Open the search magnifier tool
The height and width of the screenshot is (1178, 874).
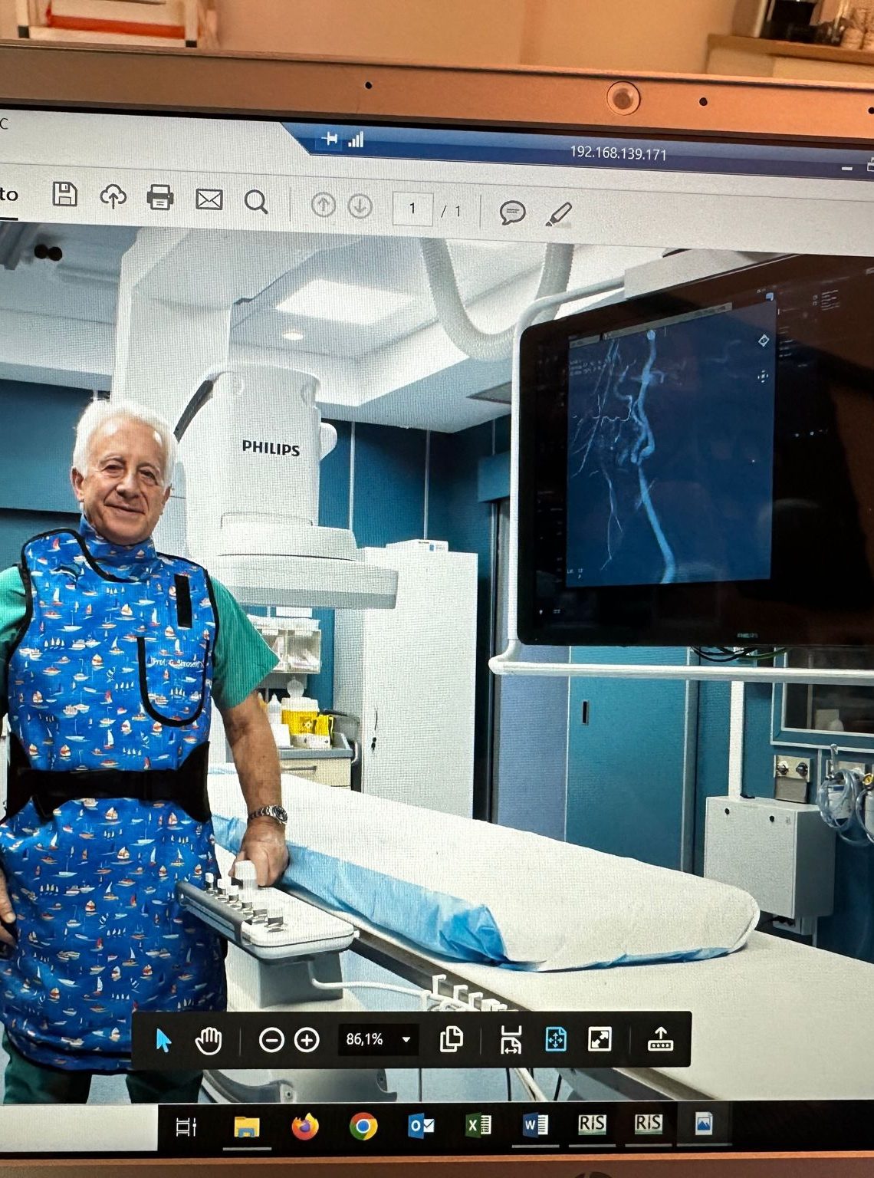[256, 202]
